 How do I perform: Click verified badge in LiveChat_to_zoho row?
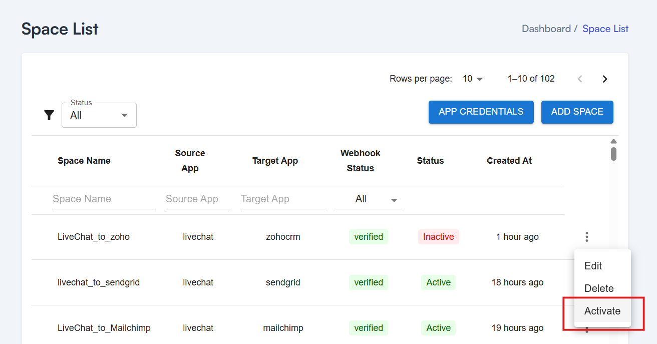pos(369,237)
